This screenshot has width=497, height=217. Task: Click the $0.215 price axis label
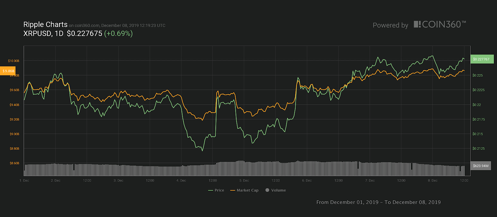coord(477,134)
